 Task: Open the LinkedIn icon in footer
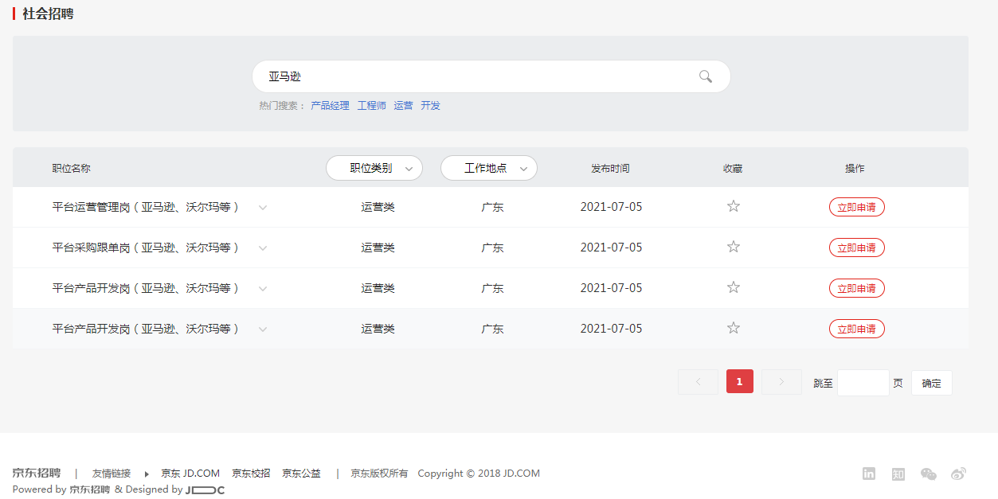(868, 474)
